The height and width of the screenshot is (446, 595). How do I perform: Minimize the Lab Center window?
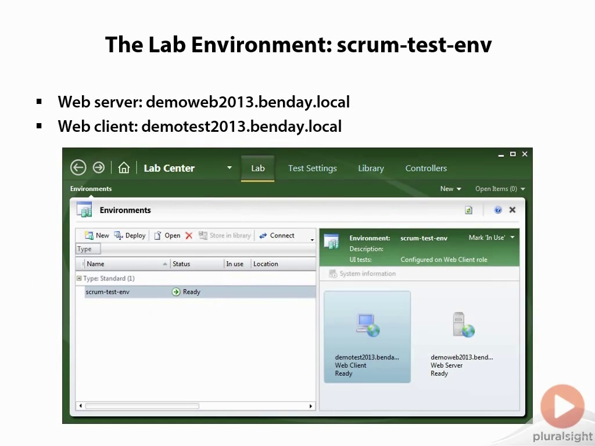[501, 154]
